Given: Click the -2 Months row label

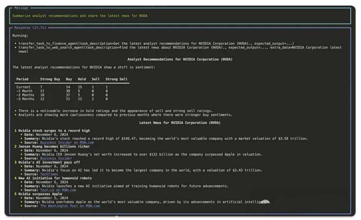Looking at the screenshot, I should click(x=25, y=95).
